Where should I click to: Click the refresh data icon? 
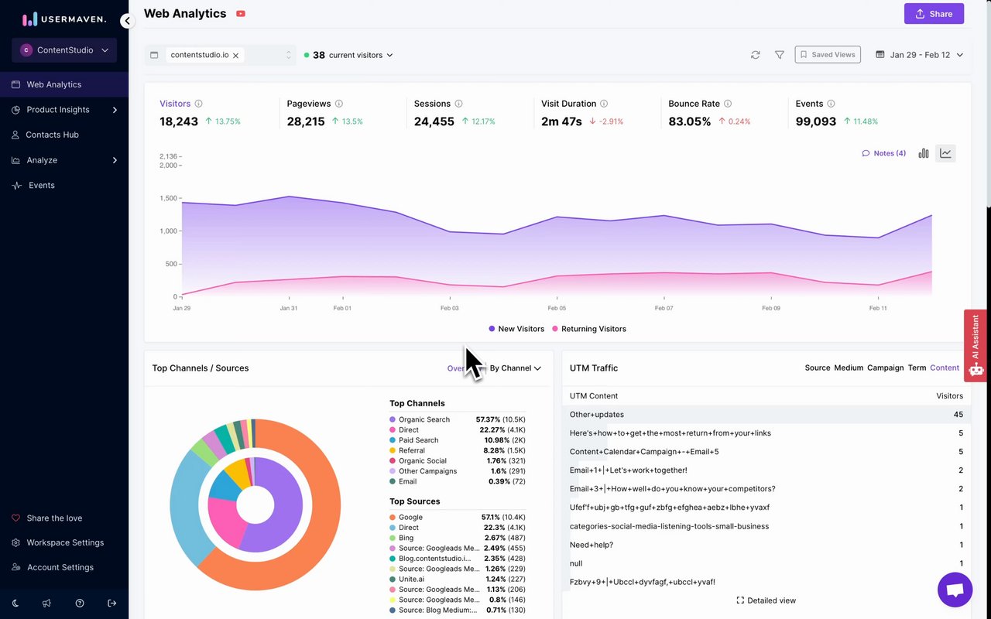pos(755,55)
